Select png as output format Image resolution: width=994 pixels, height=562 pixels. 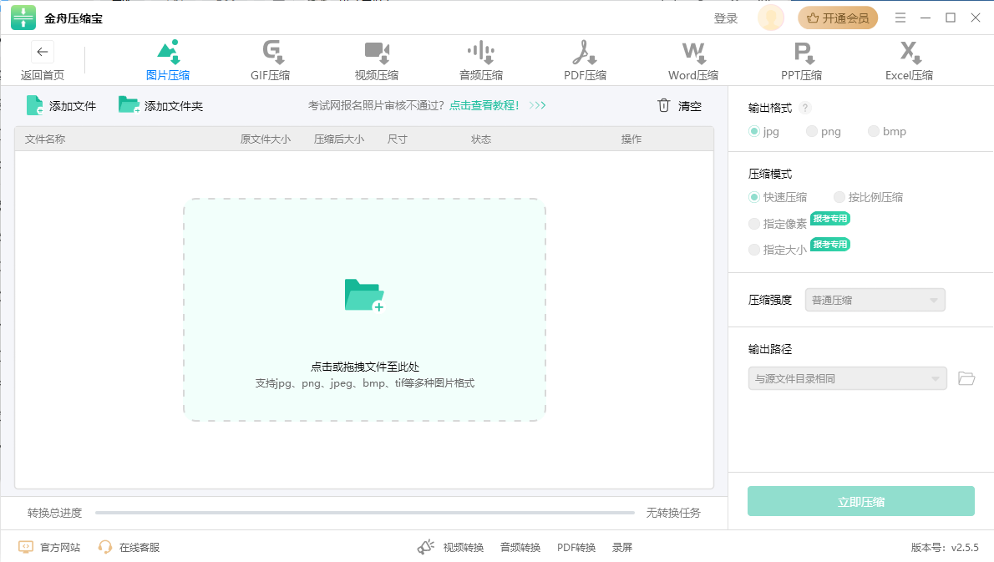pyautogui.click(x=812, y=131)
